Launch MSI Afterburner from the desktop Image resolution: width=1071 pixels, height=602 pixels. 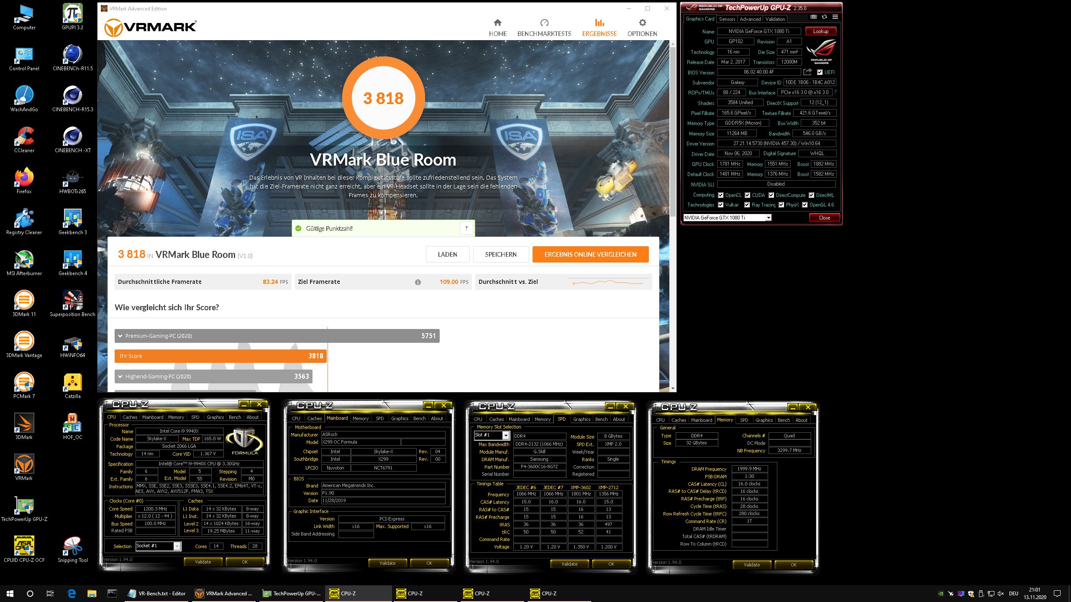pyautogui.click(x=24, y=263)
